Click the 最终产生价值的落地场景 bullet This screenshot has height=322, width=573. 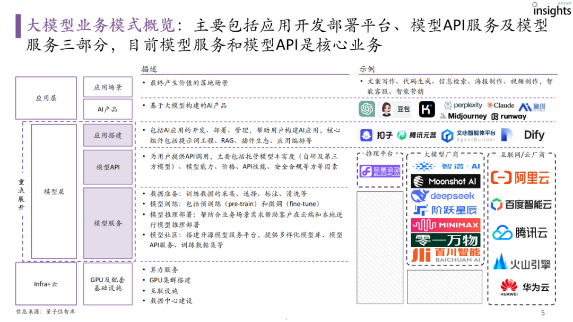pyautogui.click(x=189, y=83)
